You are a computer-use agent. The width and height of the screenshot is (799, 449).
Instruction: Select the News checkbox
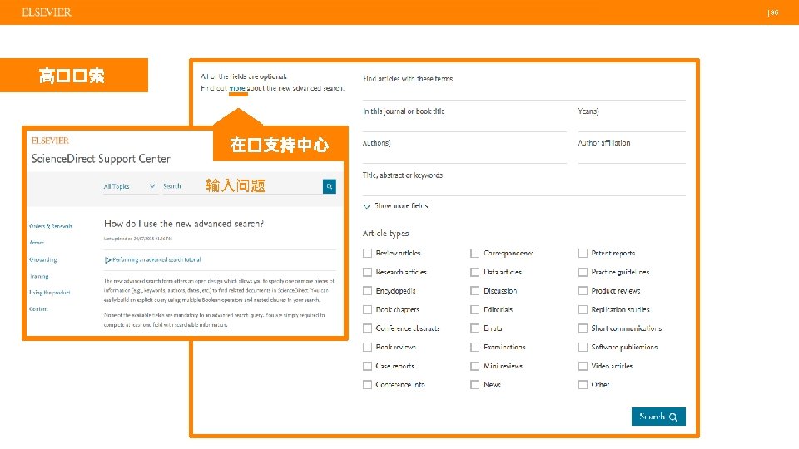pyautogui.click(x=475, y=385)
